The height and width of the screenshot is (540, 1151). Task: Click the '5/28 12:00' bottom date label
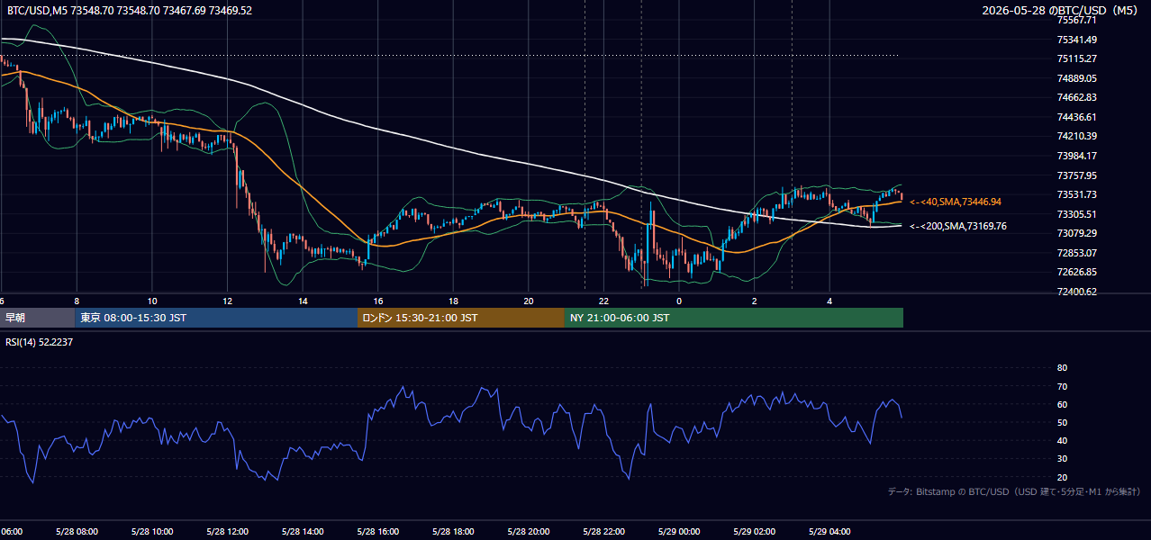point(227,532)
